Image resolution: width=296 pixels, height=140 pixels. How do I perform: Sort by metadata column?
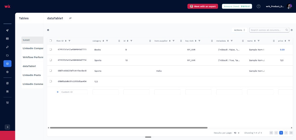(228, 41)
